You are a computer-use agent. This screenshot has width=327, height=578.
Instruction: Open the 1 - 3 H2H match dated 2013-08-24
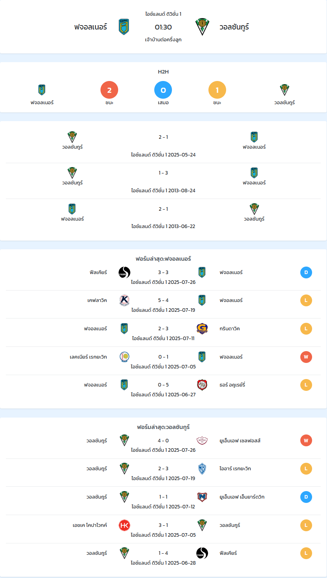point(163,181)
